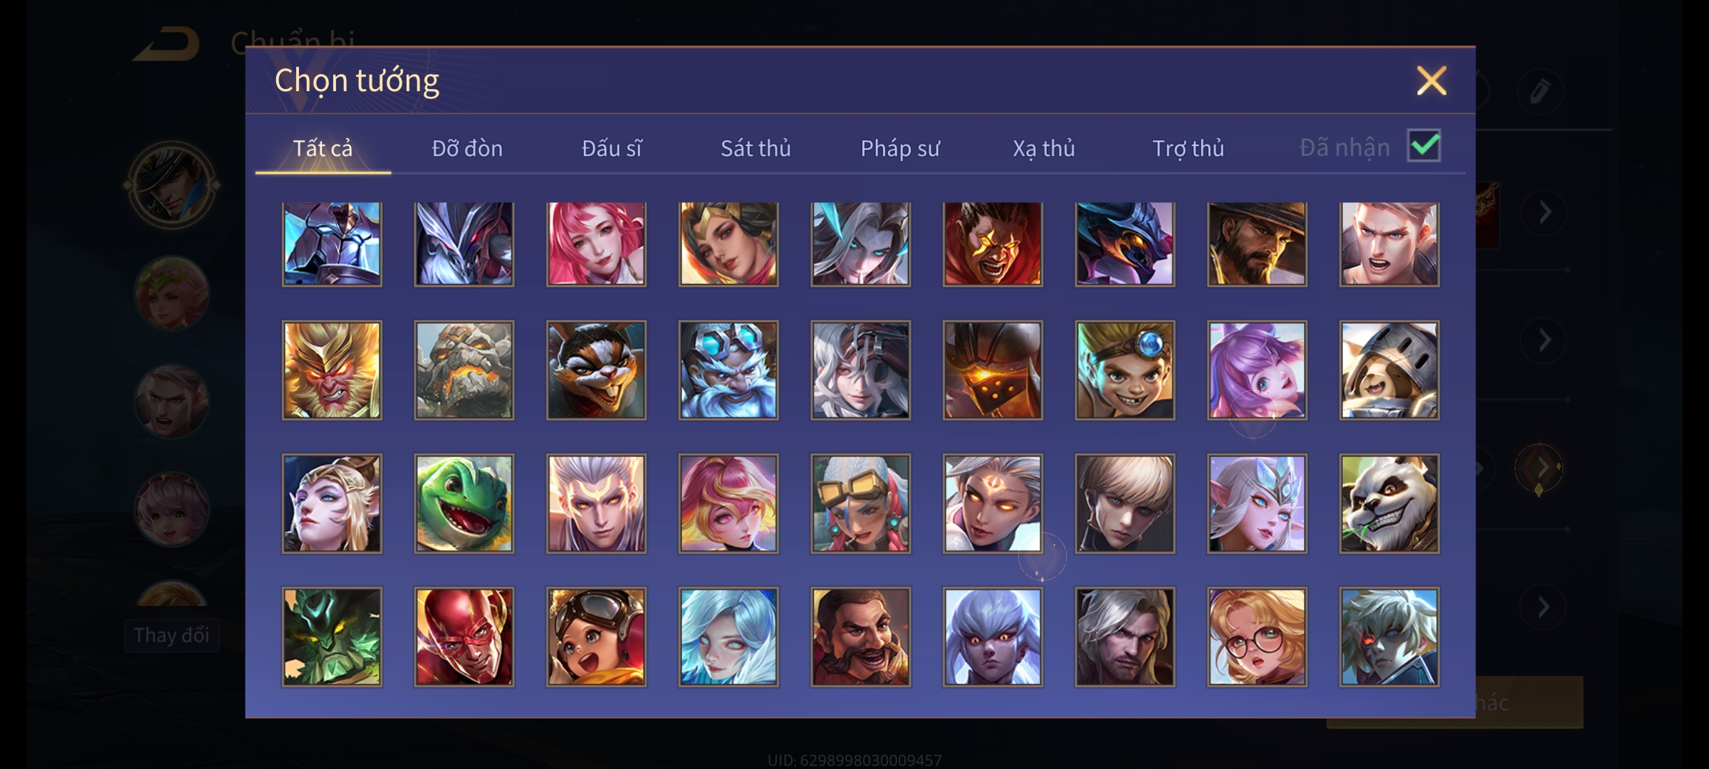Choose the red-masked Flash hero portrait
The image size is (1709, 769).
464,637
